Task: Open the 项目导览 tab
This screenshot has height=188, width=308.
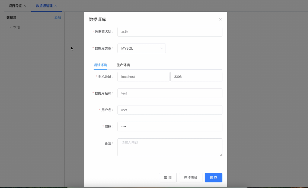Action: pos(15,6)
